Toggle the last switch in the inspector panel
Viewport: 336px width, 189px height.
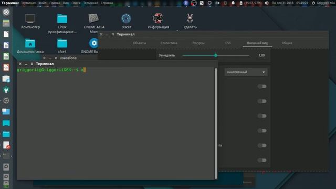[262, 160]
